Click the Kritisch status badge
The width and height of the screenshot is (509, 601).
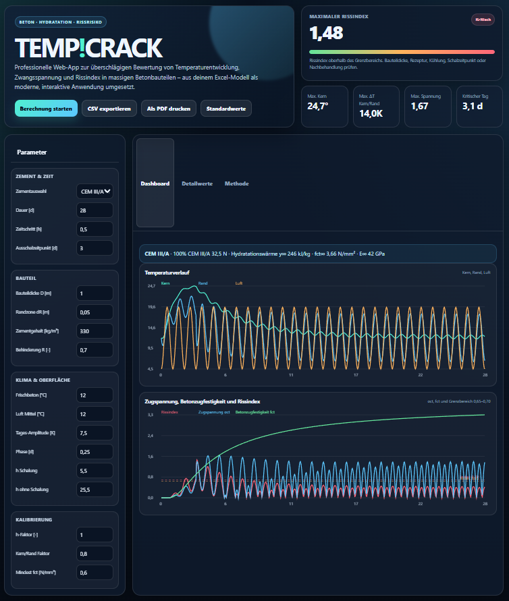[483, 20]
